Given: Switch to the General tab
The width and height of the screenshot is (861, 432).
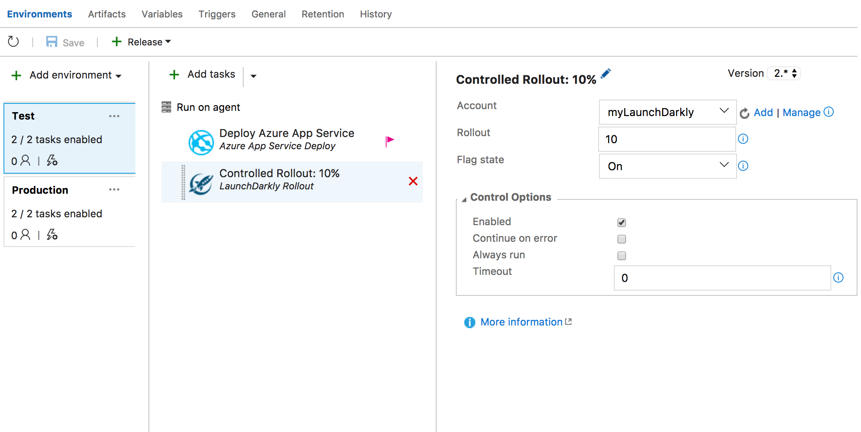Looking at the screenshot, I should click(x=269, y=14).
